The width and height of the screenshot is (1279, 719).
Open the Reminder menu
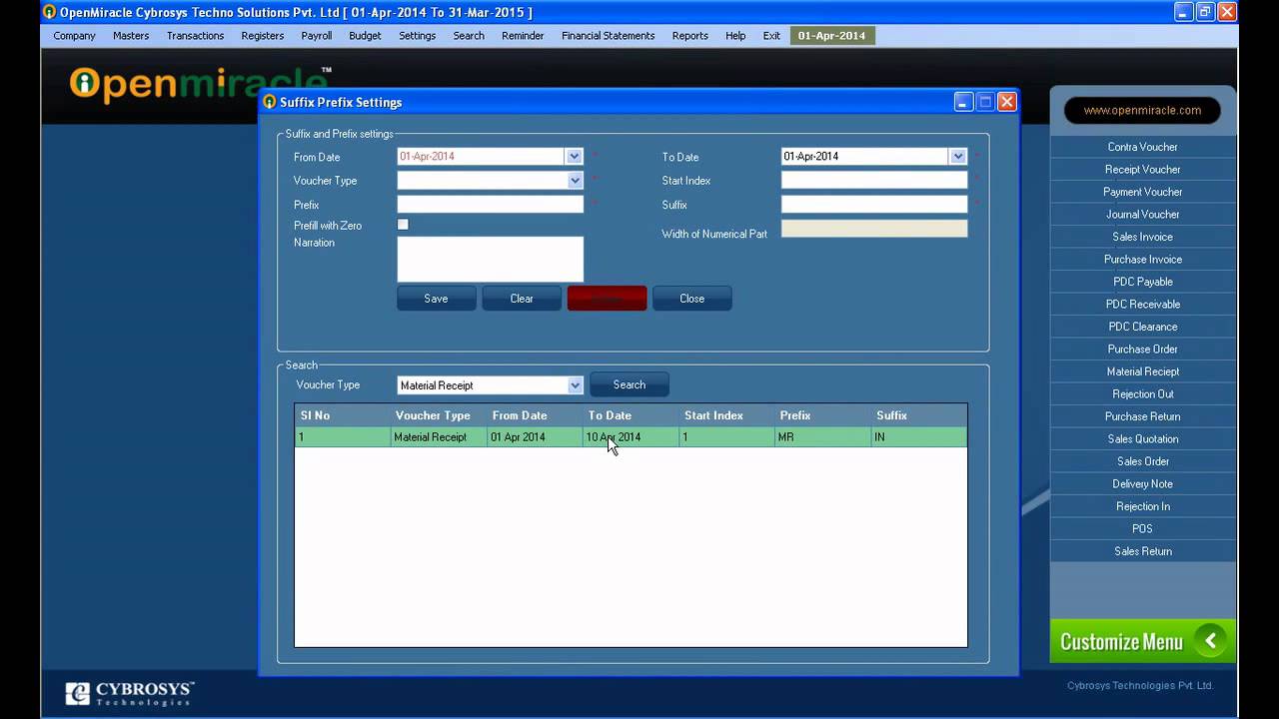click(x=523, y=36)
